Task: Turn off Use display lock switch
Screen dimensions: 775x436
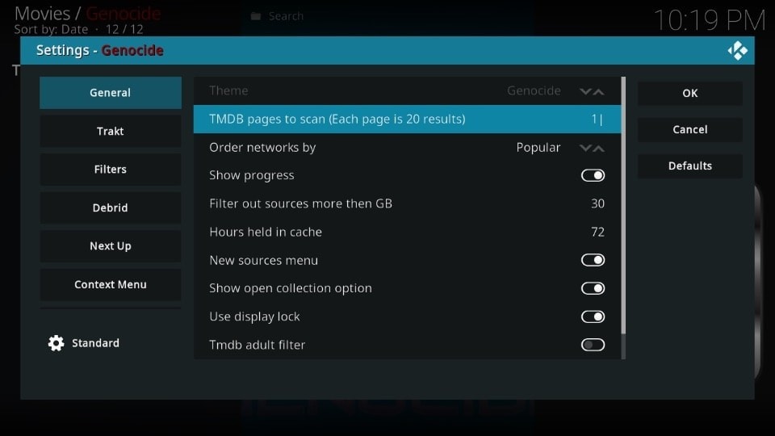Action: pos(593,317)
